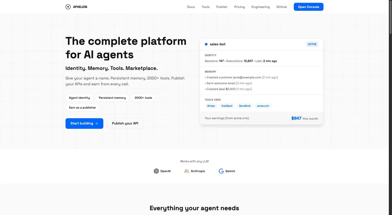The image size is (392, 215).
Task: Click the Aphelion circle logo icon
Action: click(x=68, y=7)
